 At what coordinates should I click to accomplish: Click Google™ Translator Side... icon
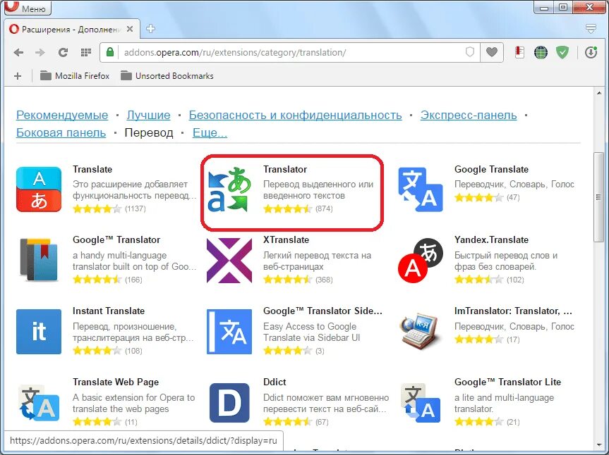[229, 331]
